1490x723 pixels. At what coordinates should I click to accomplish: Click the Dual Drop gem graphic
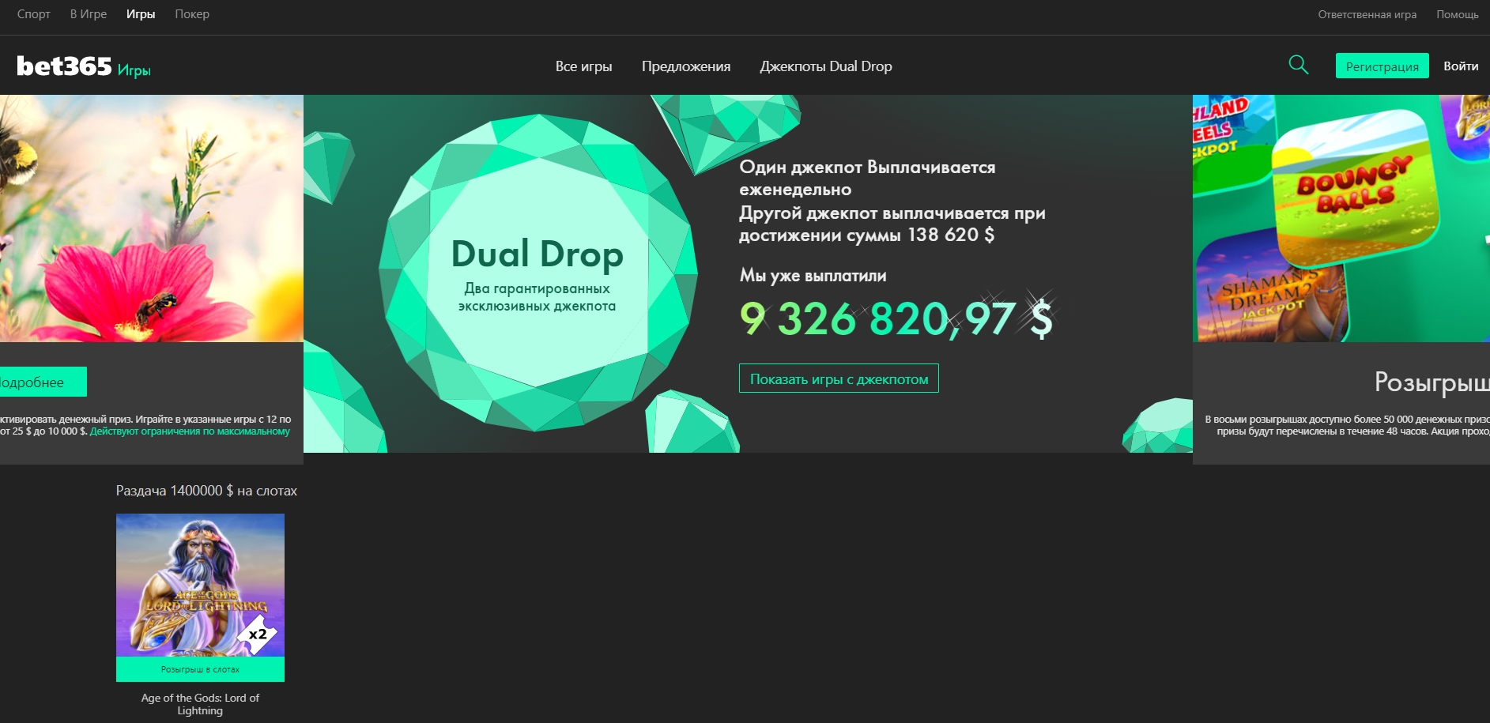point(538,273)
